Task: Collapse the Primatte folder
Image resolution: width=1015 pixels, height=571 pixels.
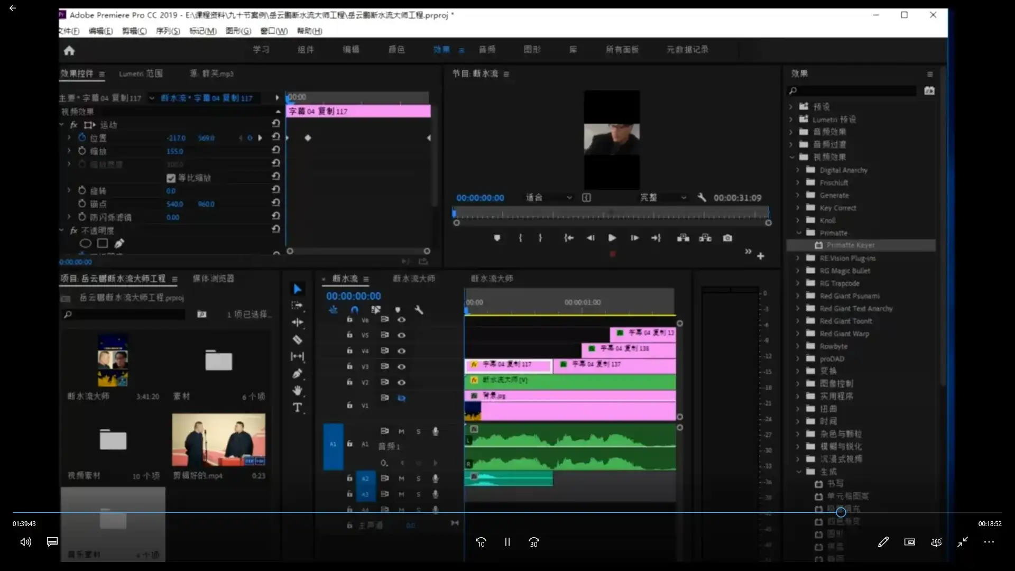Action: click(x=799, y=233)
